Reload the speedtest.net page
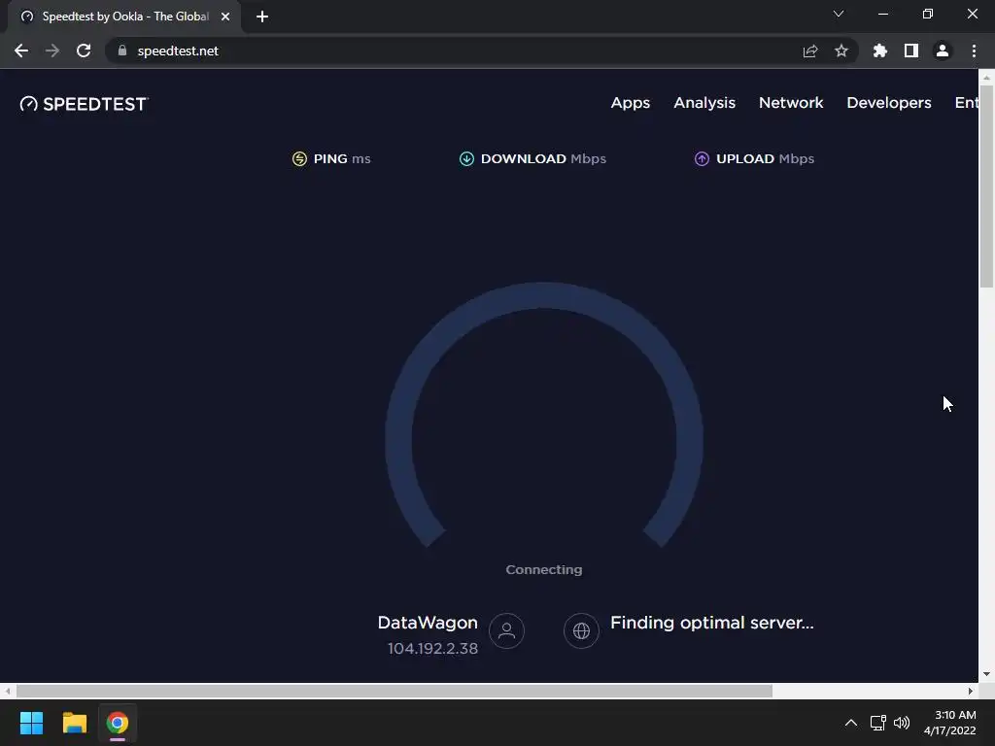Image resolution: width=995 pixels, height=746 pixels. pos(84,51)
